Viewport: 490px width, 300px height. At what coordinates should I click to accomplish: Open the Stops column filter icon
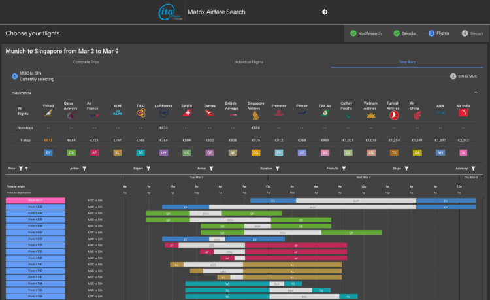[406, 169]
